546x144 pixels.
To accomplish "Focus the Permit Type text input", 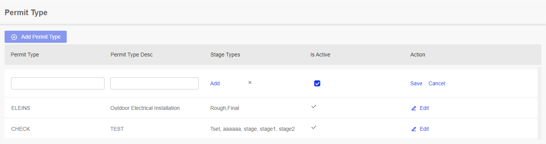I will pyautogui.click(x=58, y=83).
